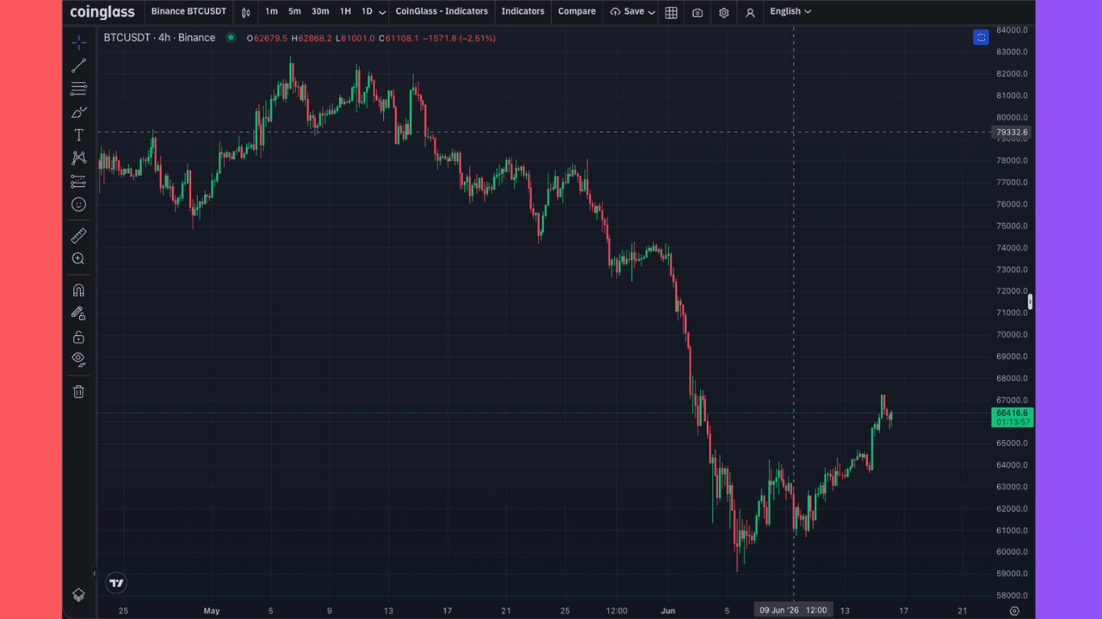Select the Text annotation tool
The image size is (1102, 619).
coord(78,135)
